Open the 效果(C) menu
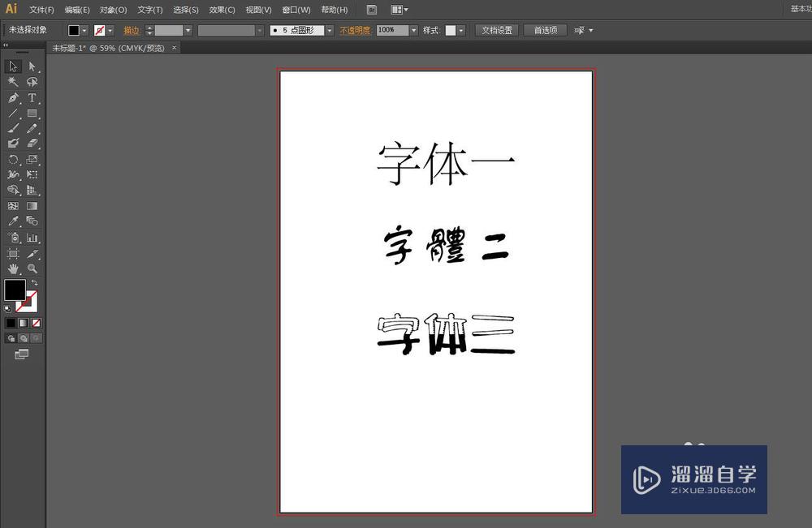Screen dimensions: 812x528 (221, 10)
